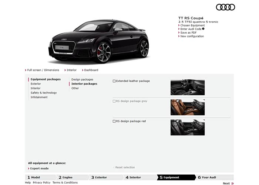Select the Exterior equipment category

tap(36, 84)
